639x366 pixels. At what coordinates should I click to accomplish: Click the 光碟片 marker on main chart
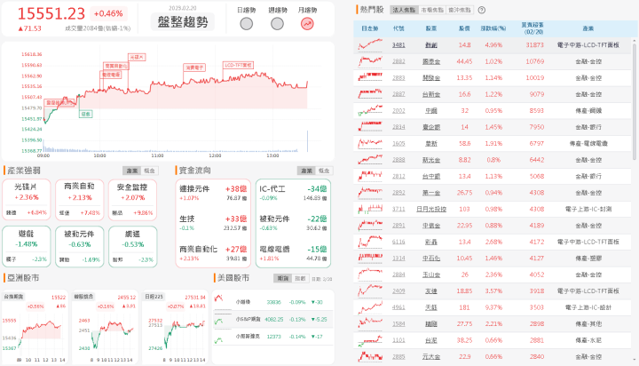pos(137,57)
